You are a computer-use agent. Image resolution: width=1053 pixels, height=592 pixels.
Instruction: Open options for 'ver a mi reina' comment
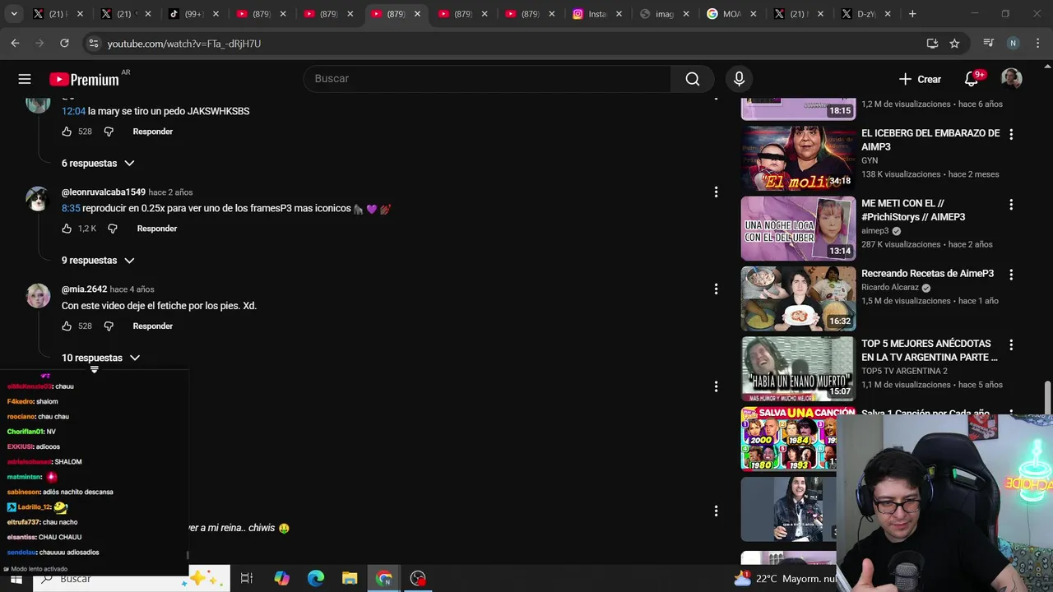pos(716,511)
